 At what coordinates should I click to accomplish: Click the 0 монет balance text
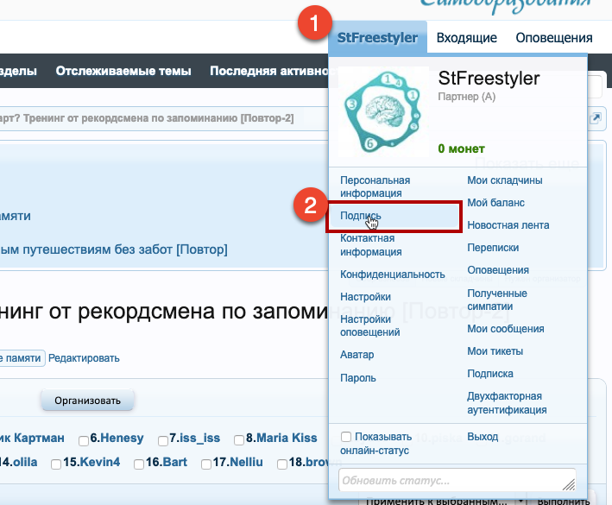click(x=461, y=148)
